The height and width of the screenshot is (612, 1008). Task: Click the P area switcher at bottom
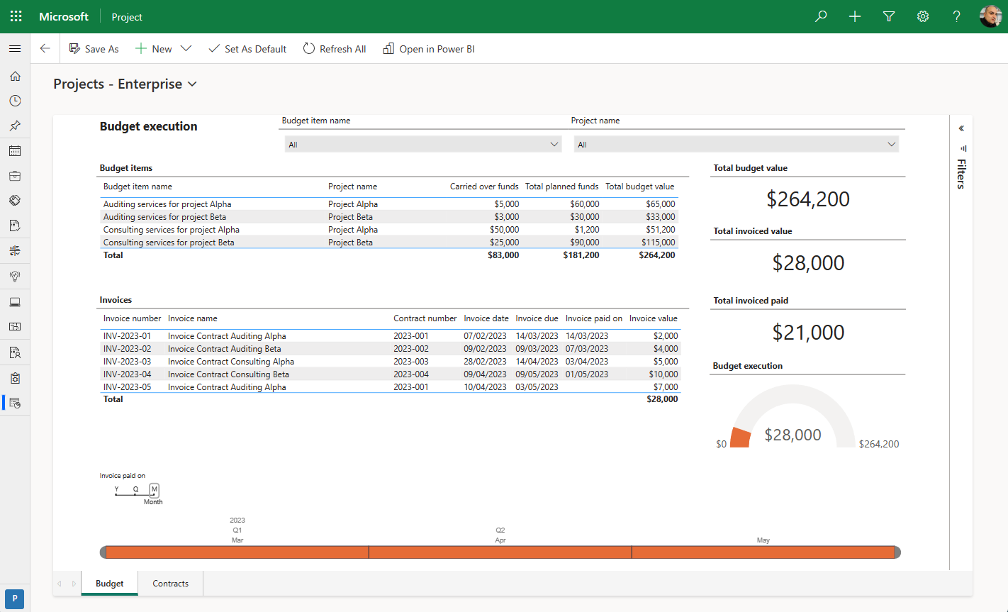coord(15,598)
